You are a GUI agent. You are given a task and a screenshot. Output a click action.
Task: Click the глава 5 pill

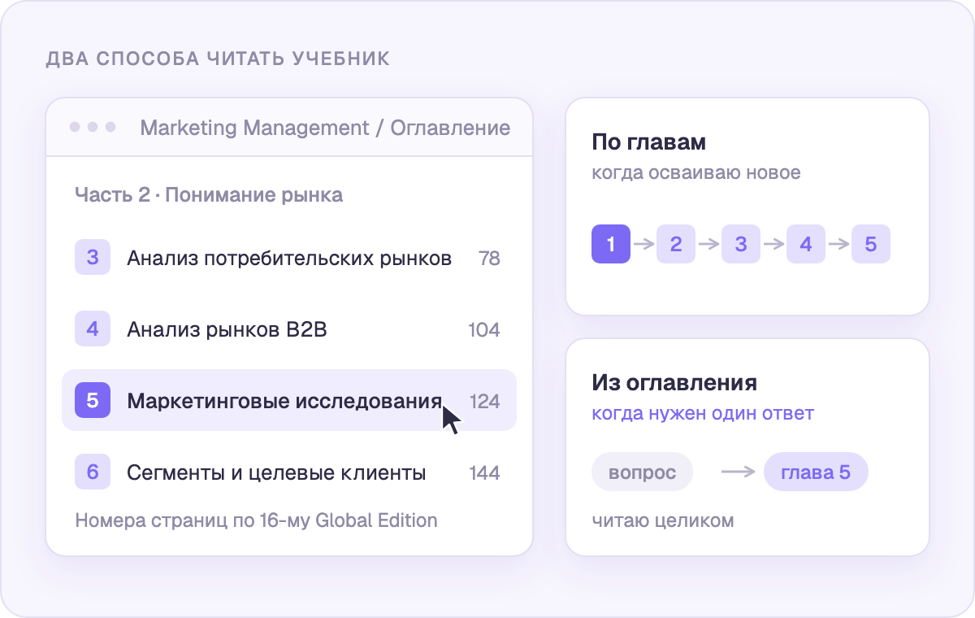pyautogui.click(x=816, y=472)
